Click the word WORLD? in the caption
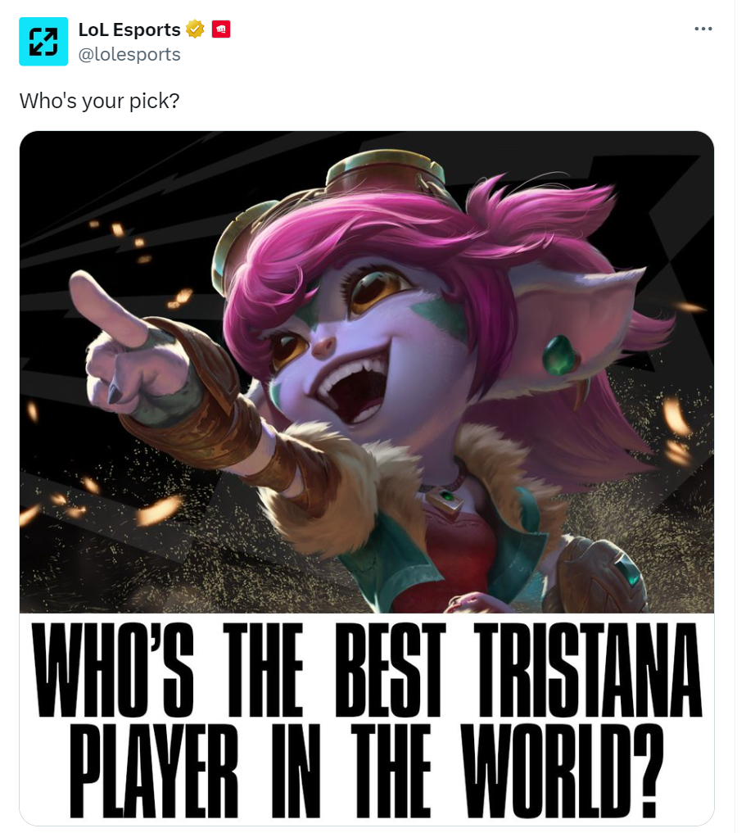The width and height of the screenshot is (746, 833). click(562, 770)
